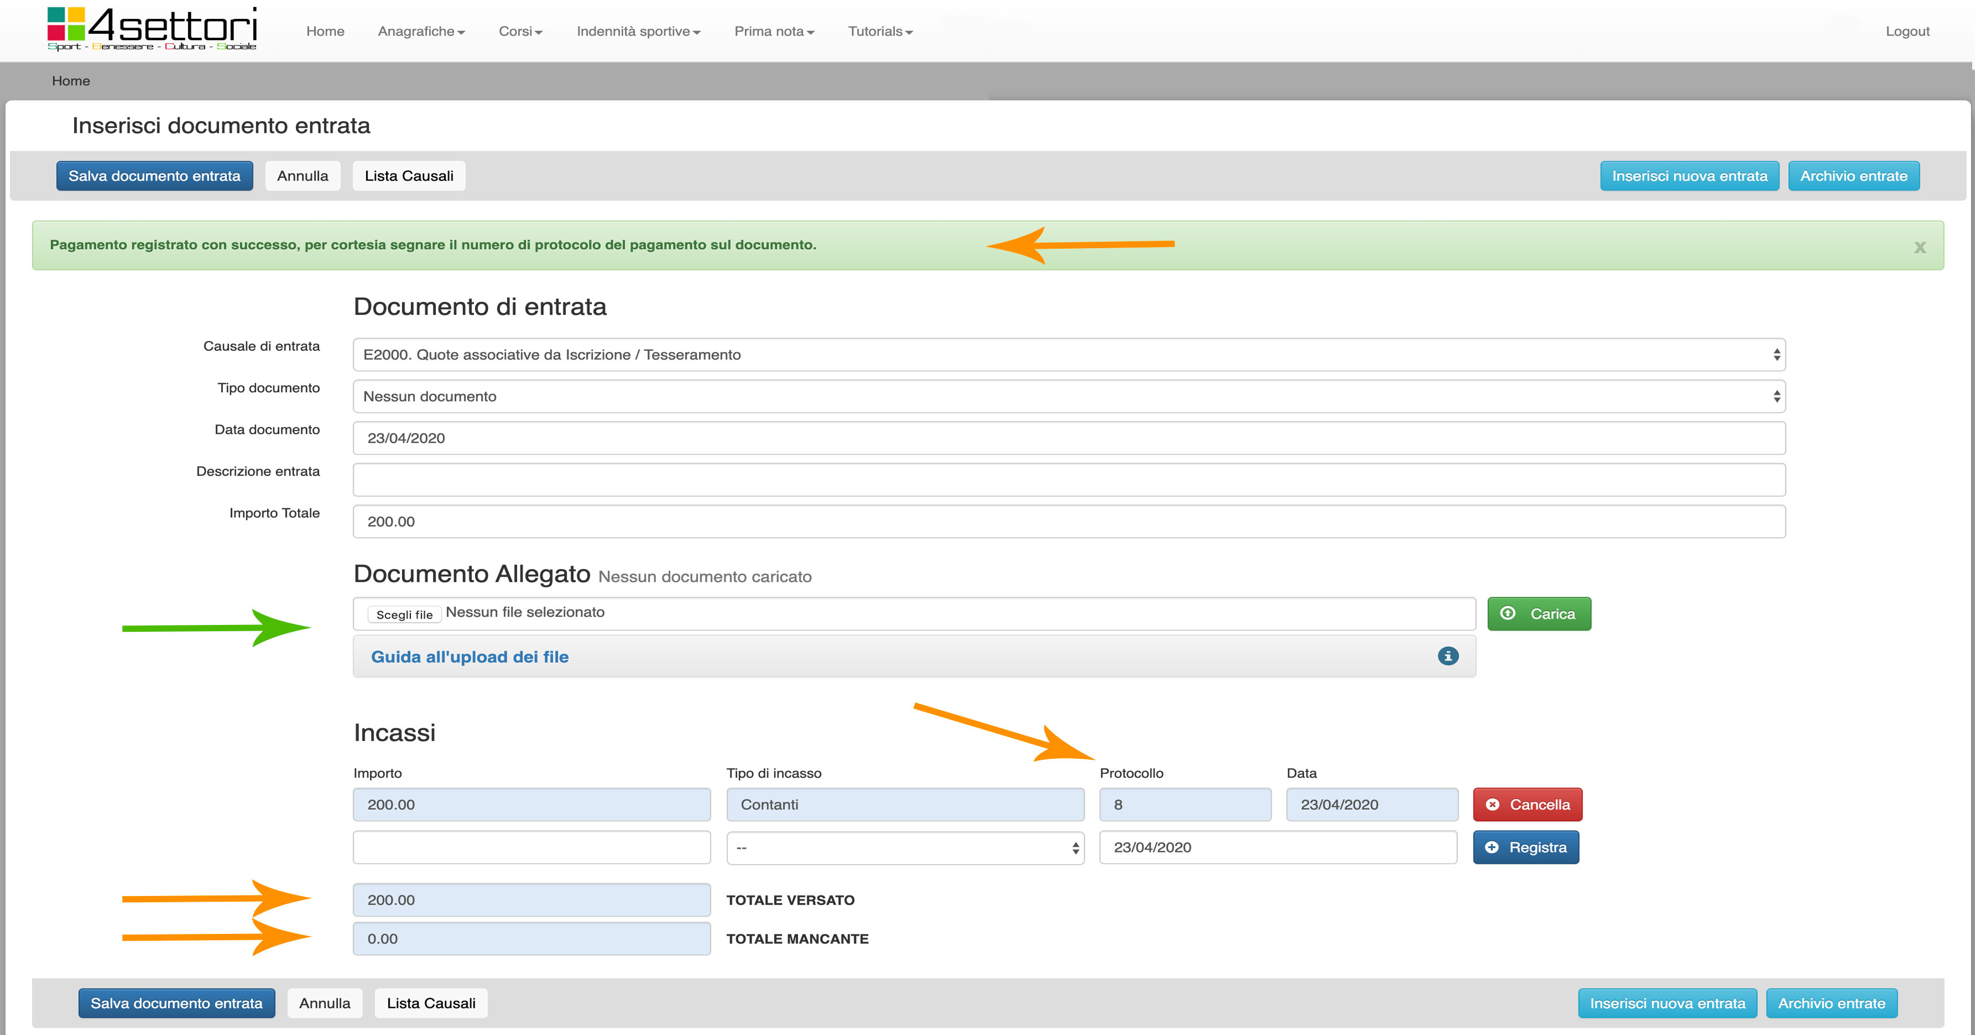This screenshot has width=1975, height=1035.
Task: Click Scegli file to choose file
Action: coord(404,614)
